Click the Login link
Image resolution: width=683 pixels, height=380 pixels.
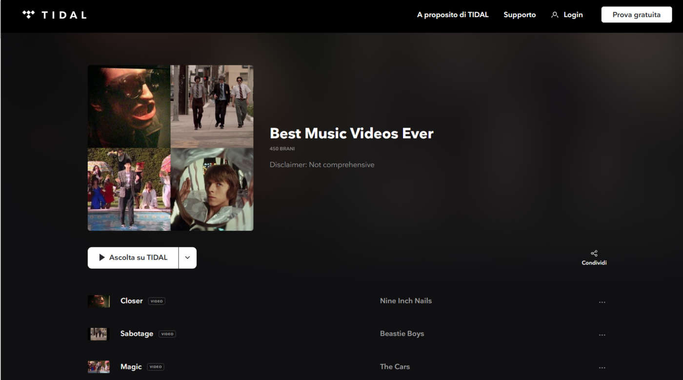point(573,15)
